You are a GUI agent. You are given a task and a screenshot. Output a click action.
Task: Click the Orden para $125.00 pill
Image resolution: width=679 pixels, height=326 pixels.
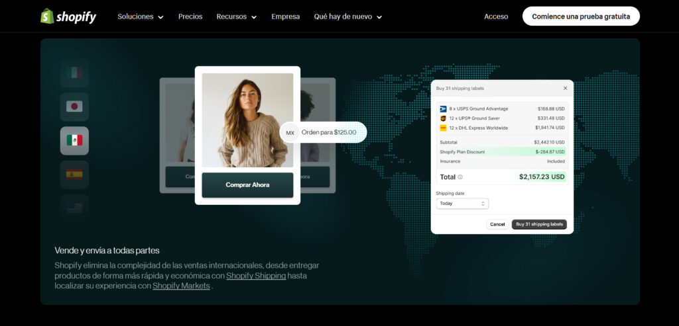(324, 132)
